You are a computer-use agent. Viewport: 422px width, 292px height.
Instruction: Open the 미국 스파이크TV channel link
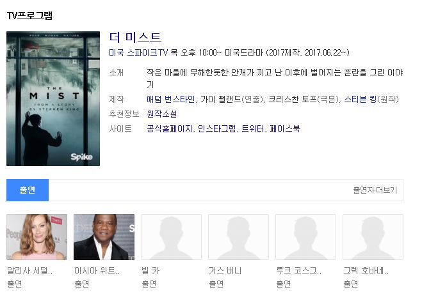138,52
